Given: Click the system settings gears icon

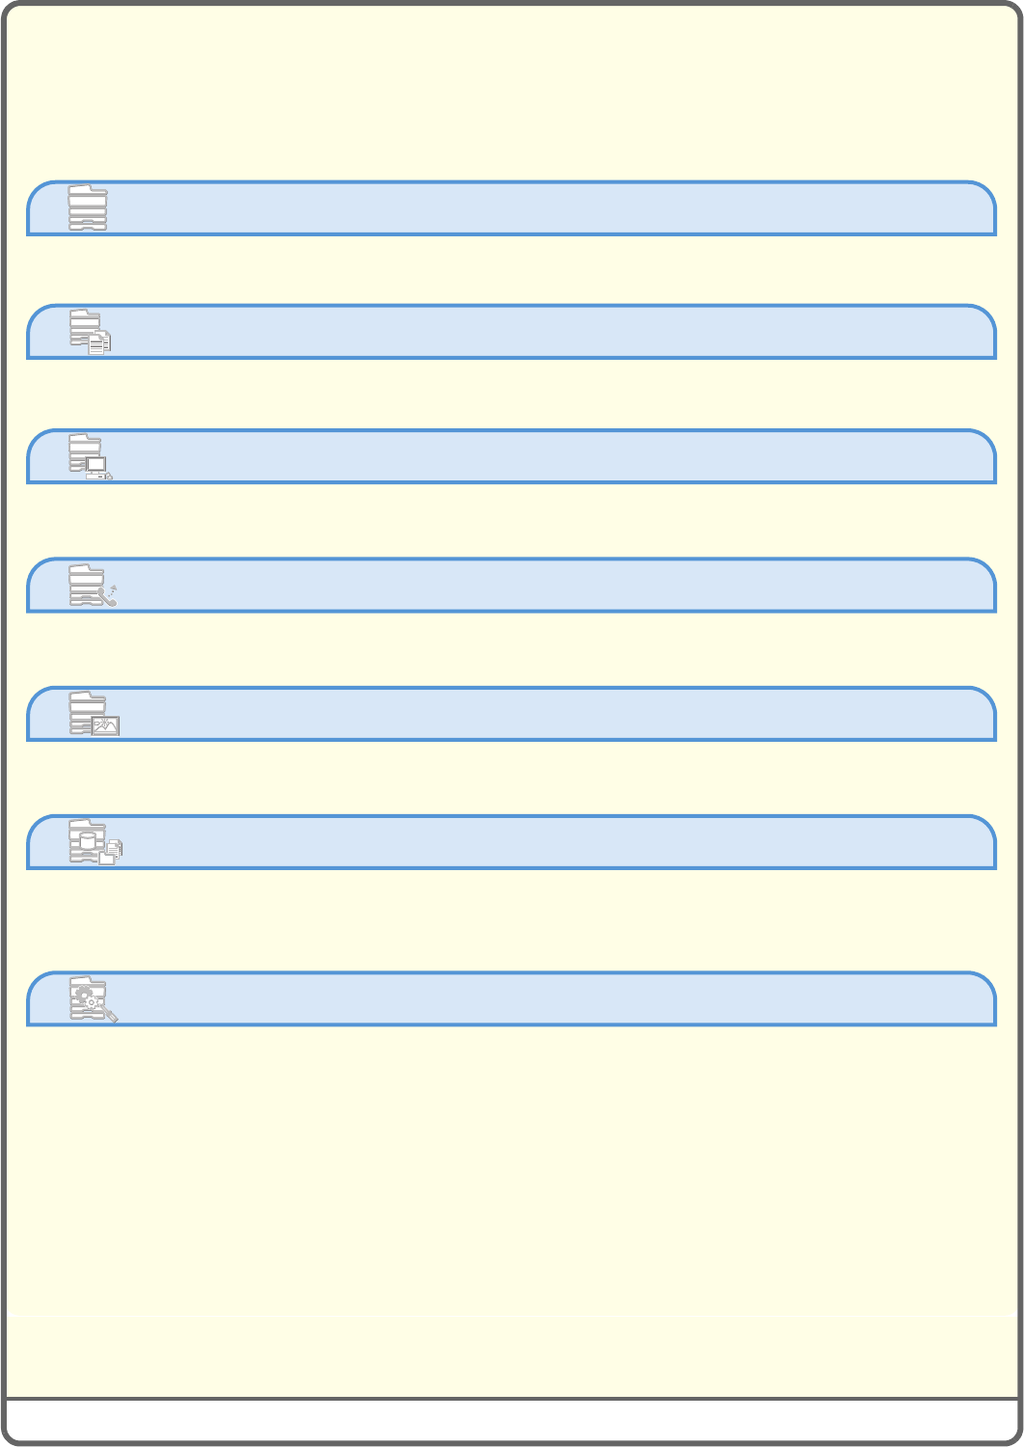Looking at the screenshot, I should [x=94, y=999].
